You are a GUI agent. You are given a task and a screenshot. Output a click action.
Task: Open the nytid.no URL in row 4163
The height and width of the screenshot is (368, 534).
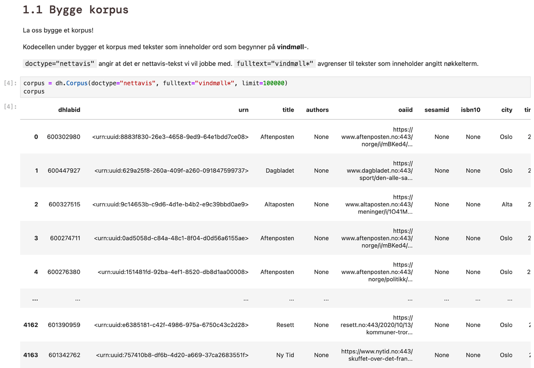pos(377,355)
